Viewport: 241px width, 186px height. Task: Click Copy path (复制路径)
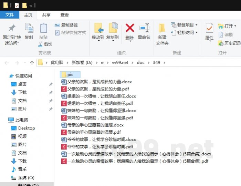click(66, 25)
